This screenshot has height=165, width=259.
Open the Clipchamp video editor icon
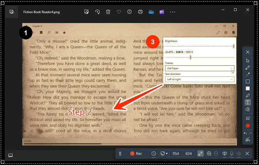click(162, 12)
